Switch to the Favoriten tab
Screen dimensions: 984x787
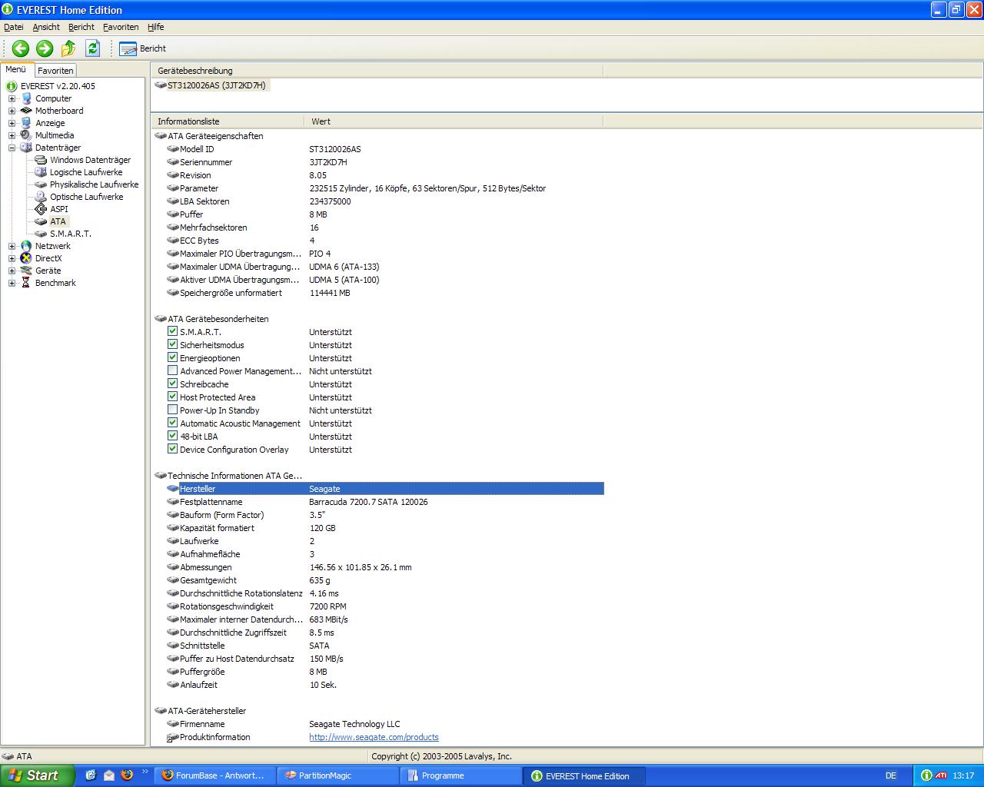click(55, 71)
